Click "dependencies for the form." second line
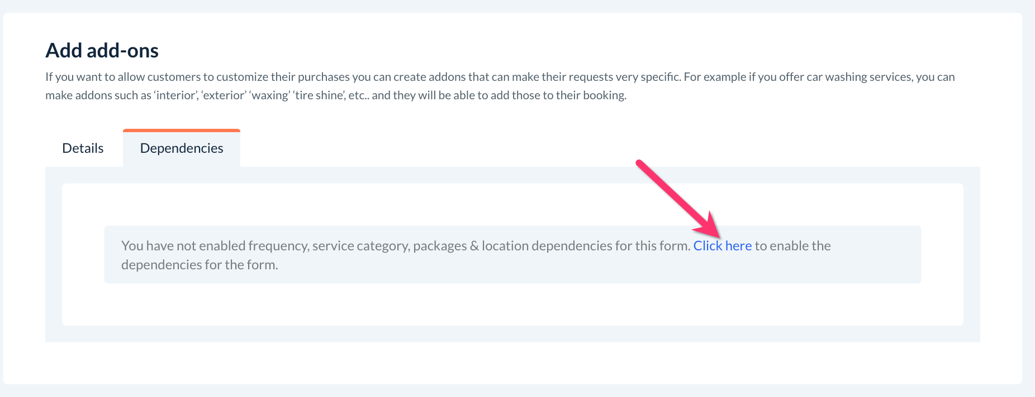This screenshot has height=397, width=1035. [200, 265]
